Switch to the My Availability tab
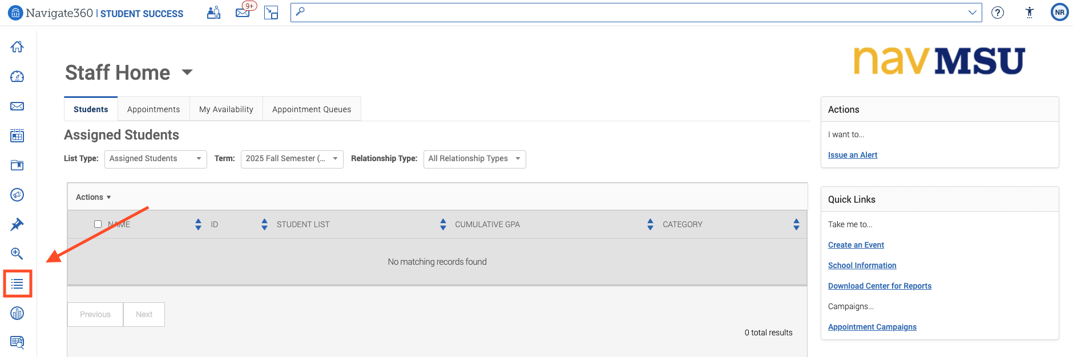Image resolution: width=1073 pixels, height=357 pixels. (x=226, y=109)
